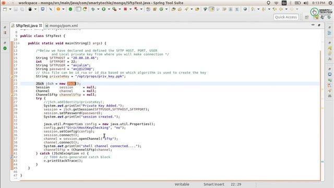
Task: Click the Last Edit Location icon
Action: 275,9
